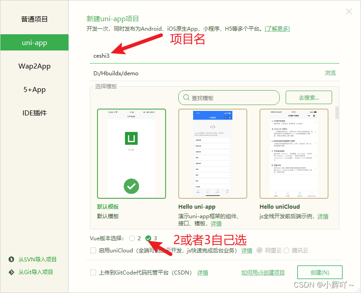Choose the 阿里云 radio option

[x=259, y=251]
